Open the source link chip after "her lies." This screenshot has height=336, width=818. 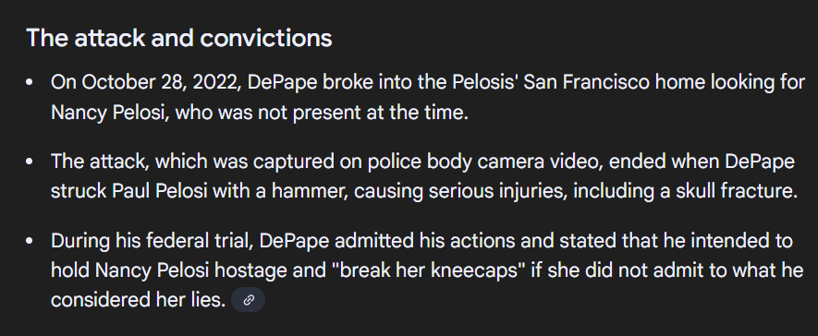248,300
